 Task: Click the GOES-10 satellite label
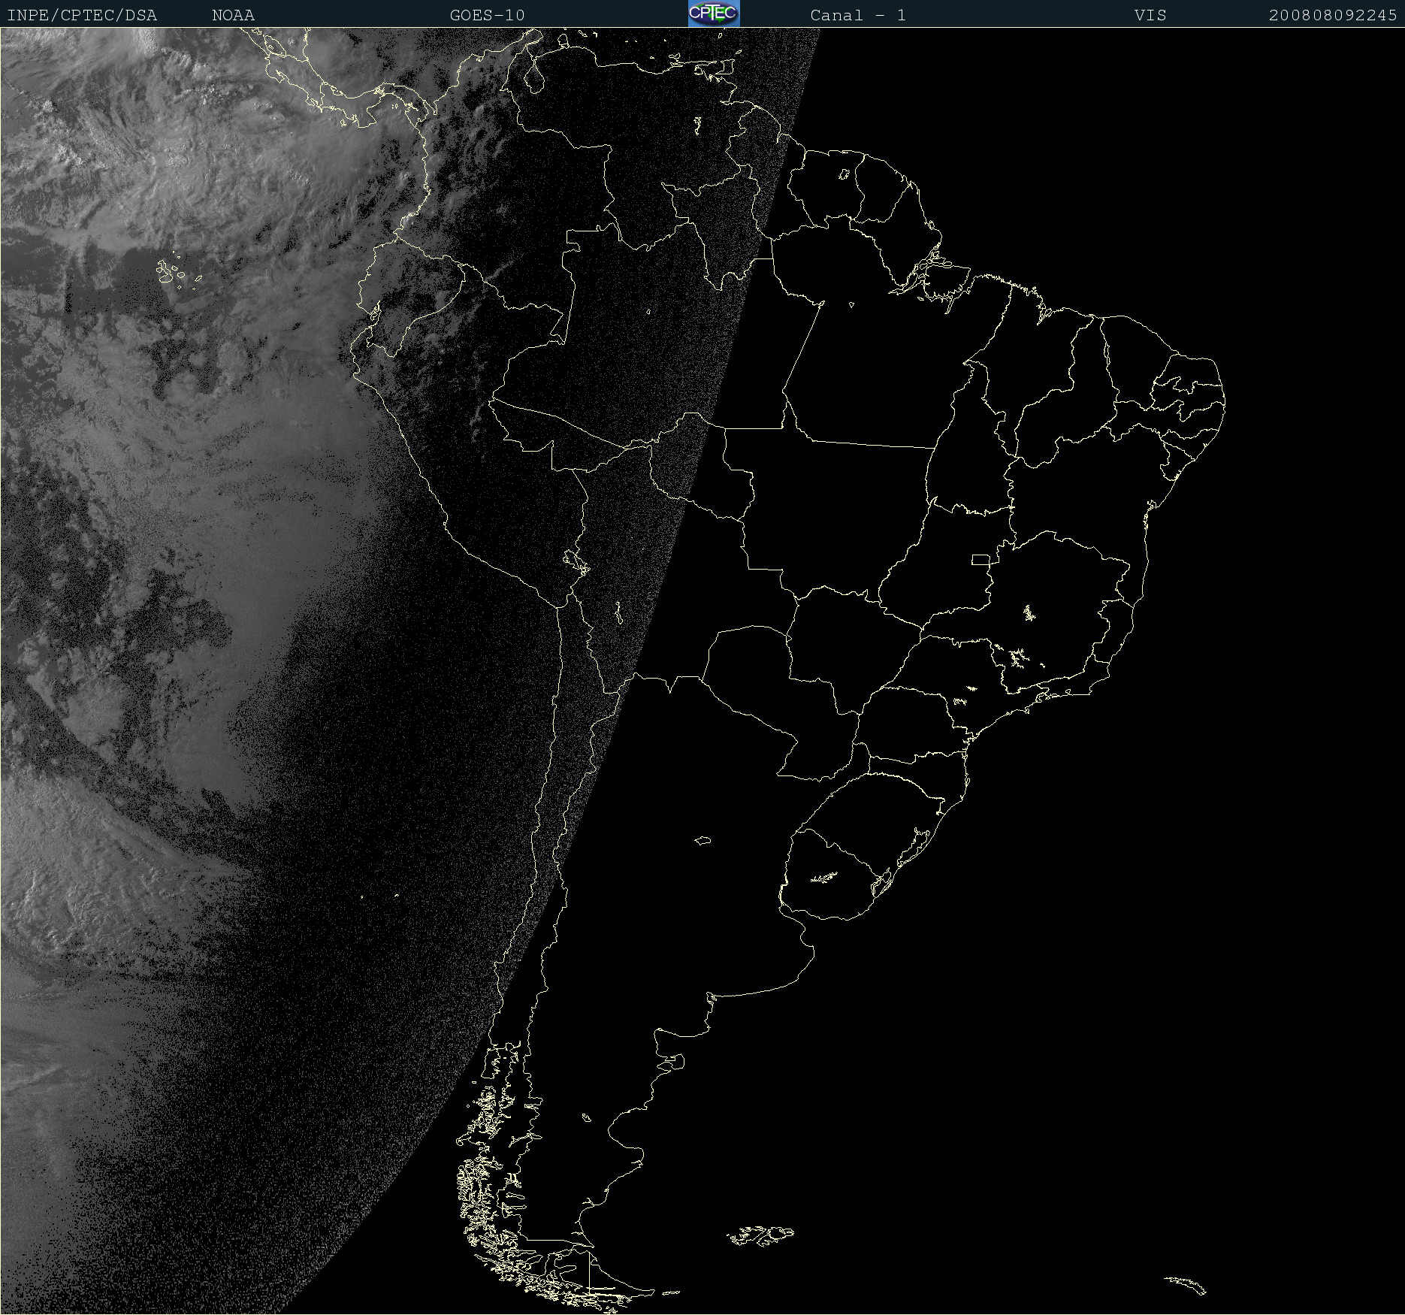click(x=487, y=15)
